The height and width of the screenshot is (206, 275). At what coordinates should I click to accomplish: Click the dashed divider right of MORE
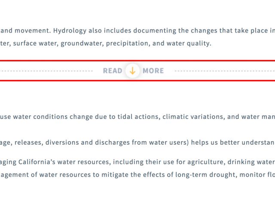click(225, 71)
